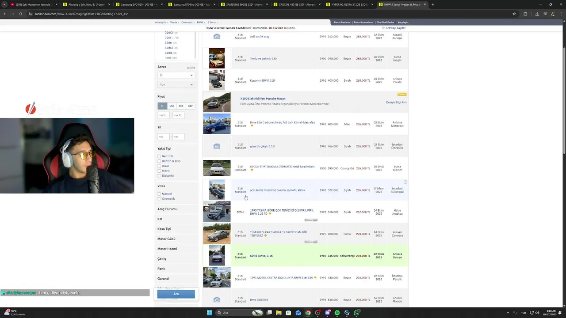
Task: Tick the Benzin & LPG checkbox
Action: tap(159, 161)
